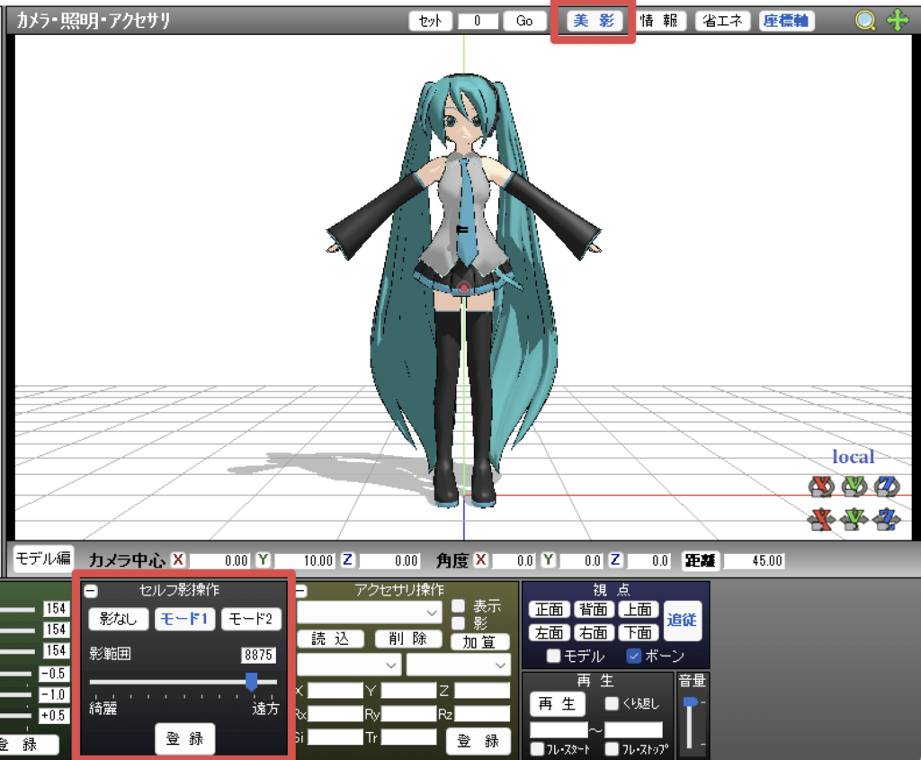Set view to 正面 front
The height and width of the screenshot is (760, 921).
pos(550,610)
